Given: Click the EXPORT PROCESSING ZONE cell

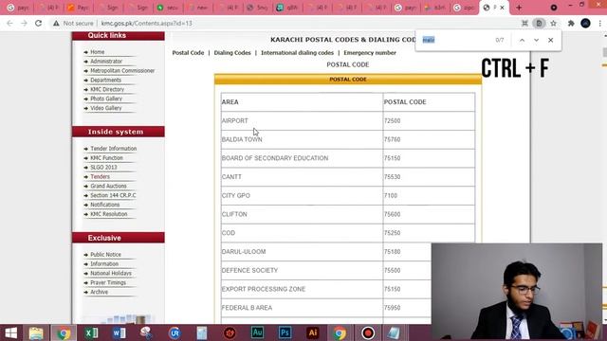Looking at the screenshot, I should click(302, 289).
